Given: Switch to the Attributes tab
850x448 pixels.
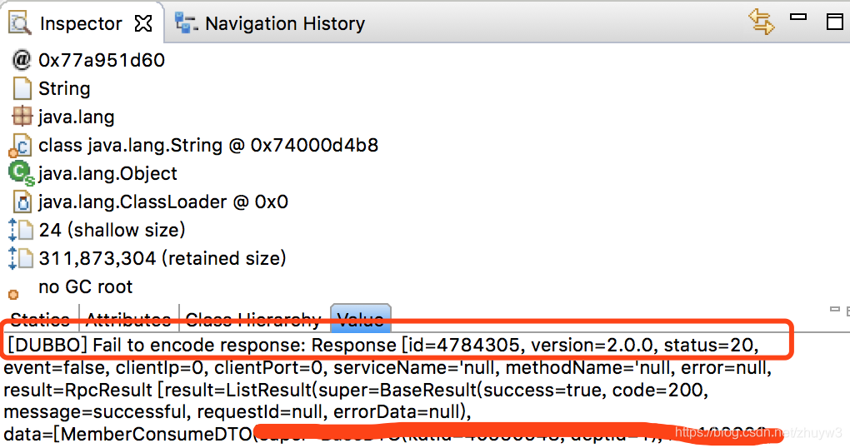Looking at the screenshot, I should pyautogui.click(x=129, y=319).
